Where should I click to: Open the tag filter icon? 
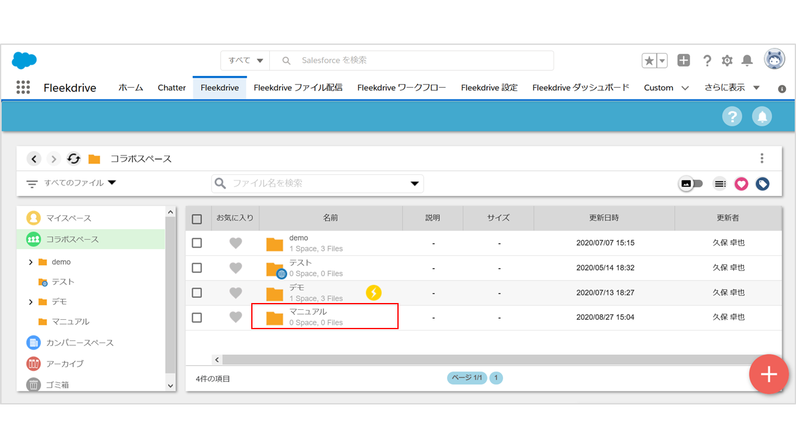(x=762, y=184)
